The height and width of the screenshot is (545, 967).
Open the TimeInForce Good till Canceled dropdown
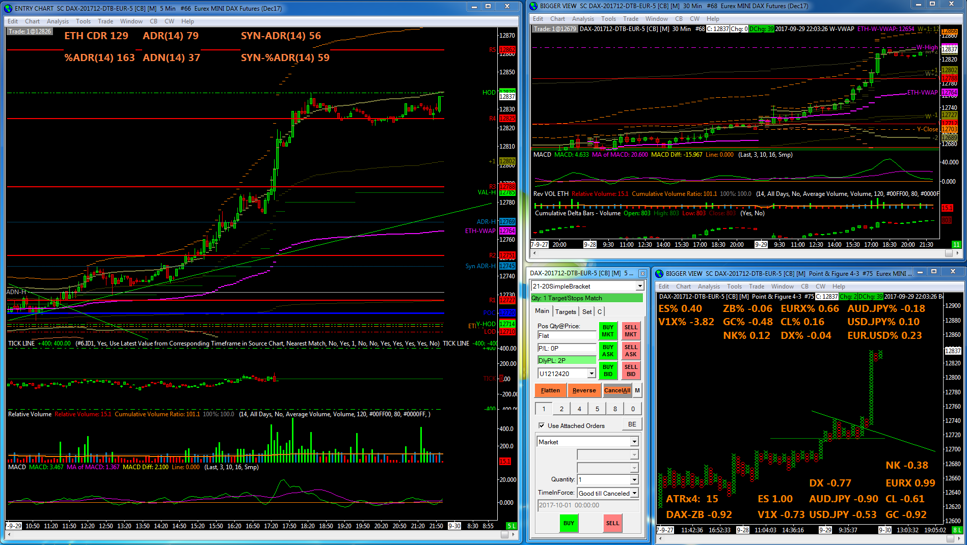pos(634,493)
